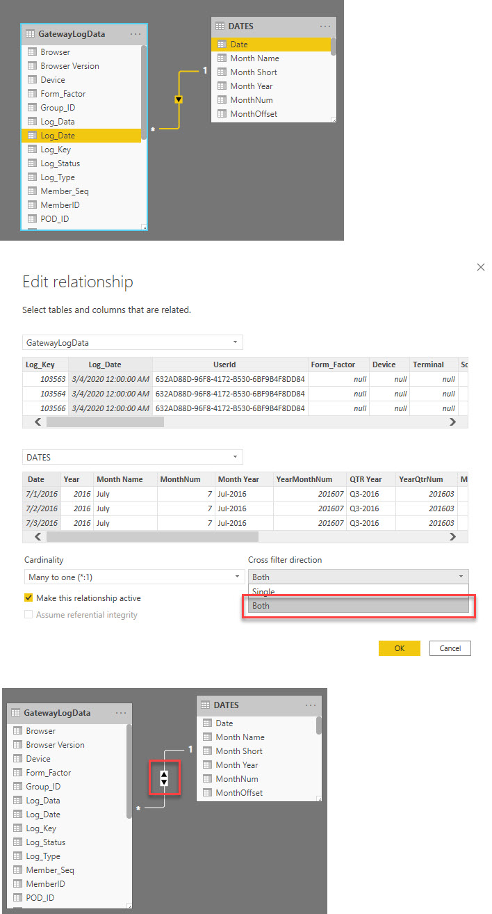Open the Cross filter direction dropdown
Image resolution: width=492 pixels, height=914 pixels.
[358, 577]
